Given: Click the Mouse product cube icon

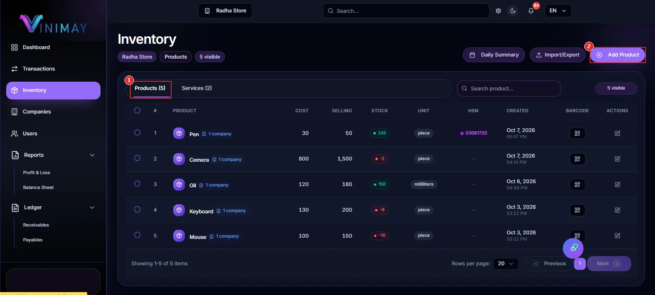Looking at the screenshot, I should pos(179,236).
